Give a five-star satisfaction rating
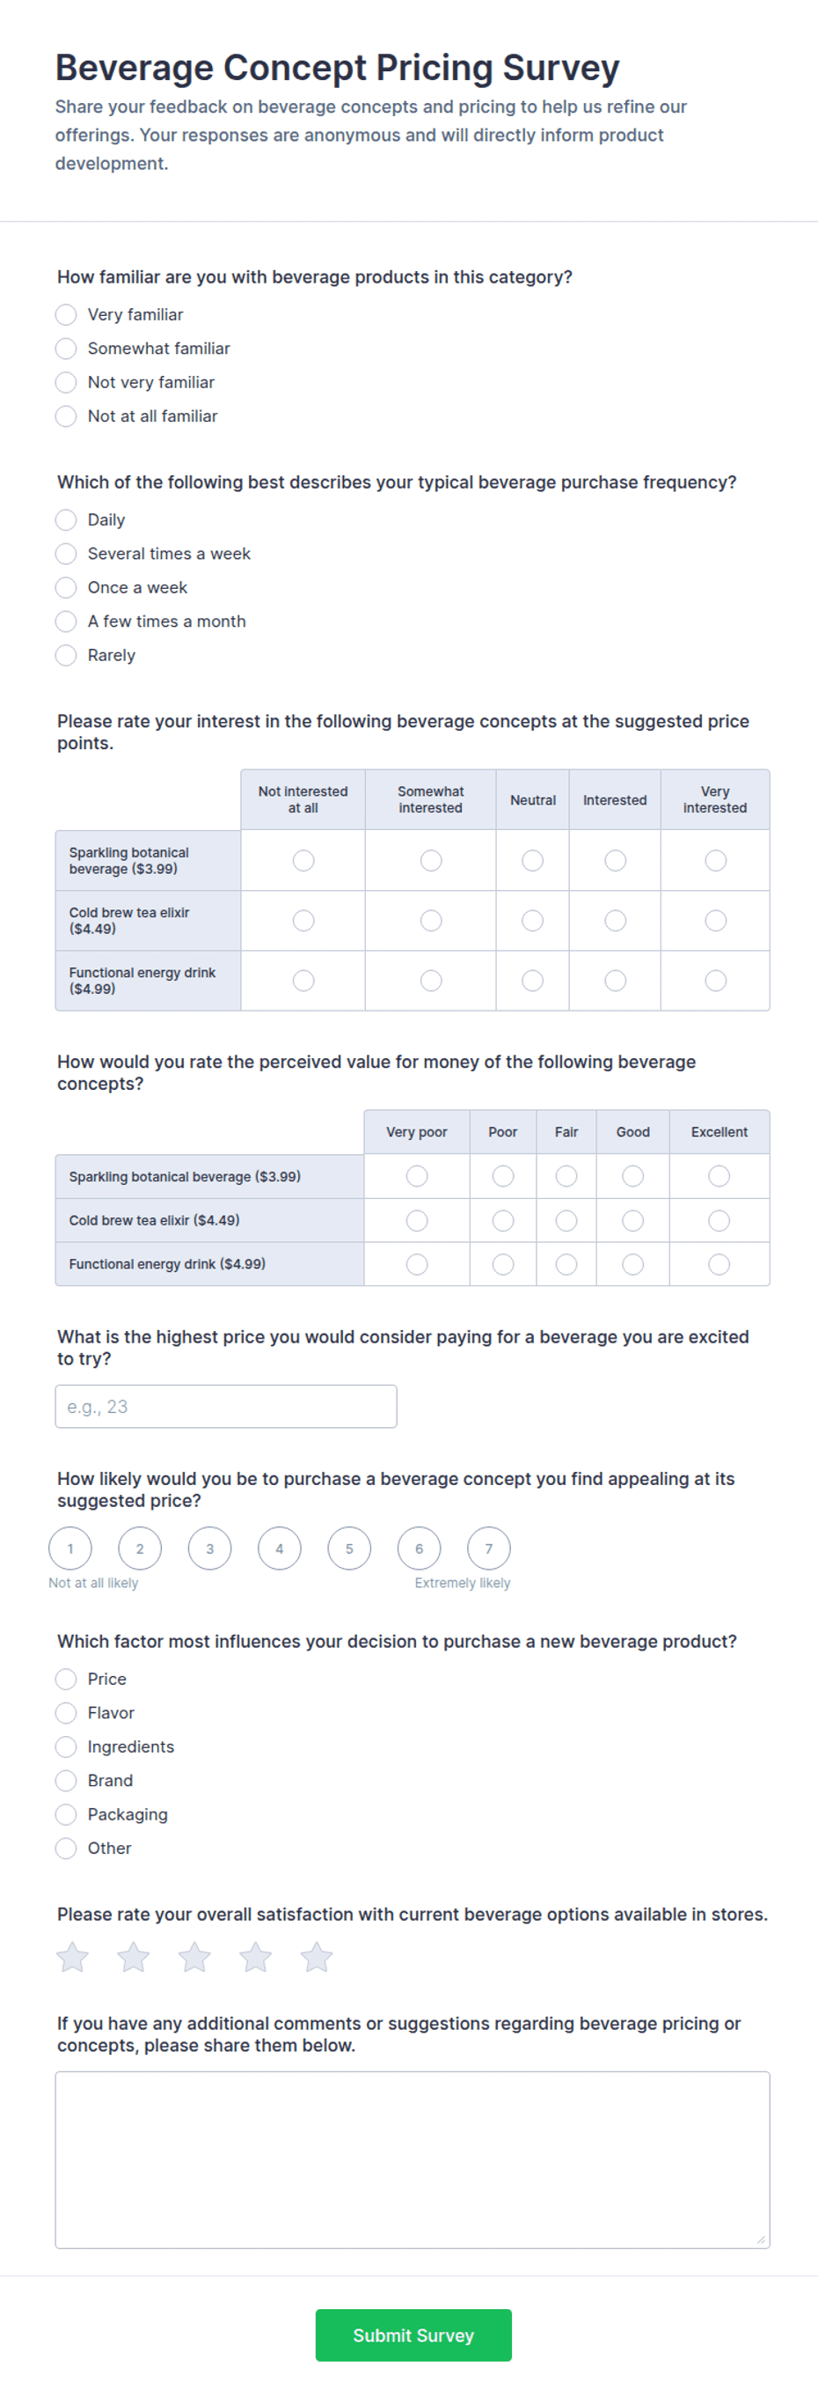Image resolution: width=818 pixels, height=2405 pixels. pyautogui.click(x=316, y=1957)
